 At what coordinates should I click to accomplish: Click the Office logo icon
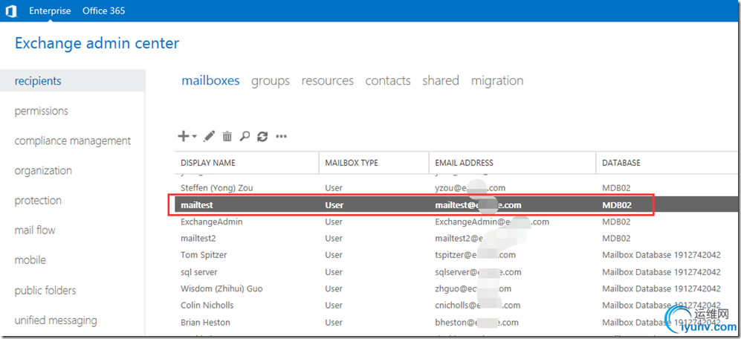pos(11,11)
